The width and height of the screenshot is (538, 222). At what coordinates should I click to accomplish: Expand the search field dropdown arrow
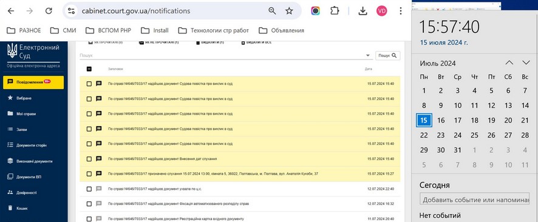point(368,56)
